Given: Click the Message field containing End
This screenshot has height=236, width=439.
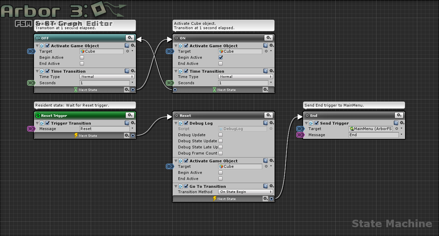Looking at the screenshot, I should (373, 135).
